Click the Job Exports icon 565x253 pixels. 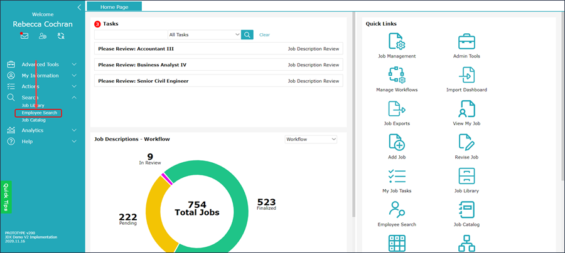pyautogui.click(x=397, y=110)
